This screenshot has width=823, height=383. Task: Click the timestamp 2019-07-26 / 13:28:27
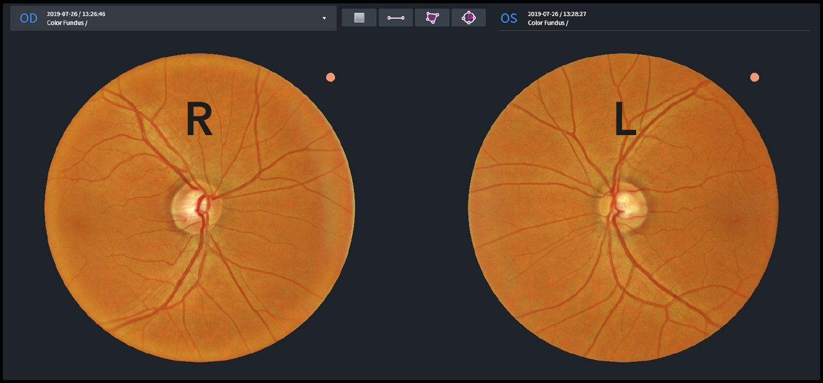557,14
